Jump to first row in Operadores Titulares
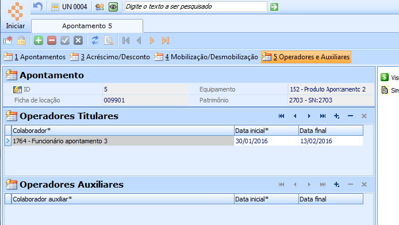This screenshot has width=399, height=225. pos(281,116)
